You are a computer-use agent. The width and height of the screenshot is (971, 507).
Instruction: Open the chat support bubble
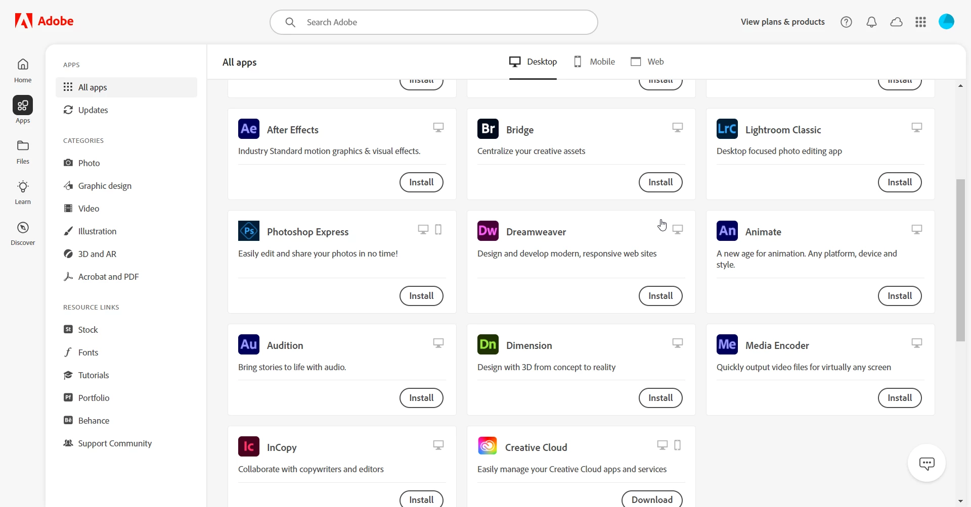point(926,463)
